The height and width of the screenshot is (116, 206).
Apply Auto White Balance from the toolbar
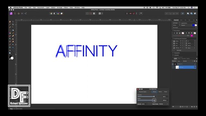point(61,14)
